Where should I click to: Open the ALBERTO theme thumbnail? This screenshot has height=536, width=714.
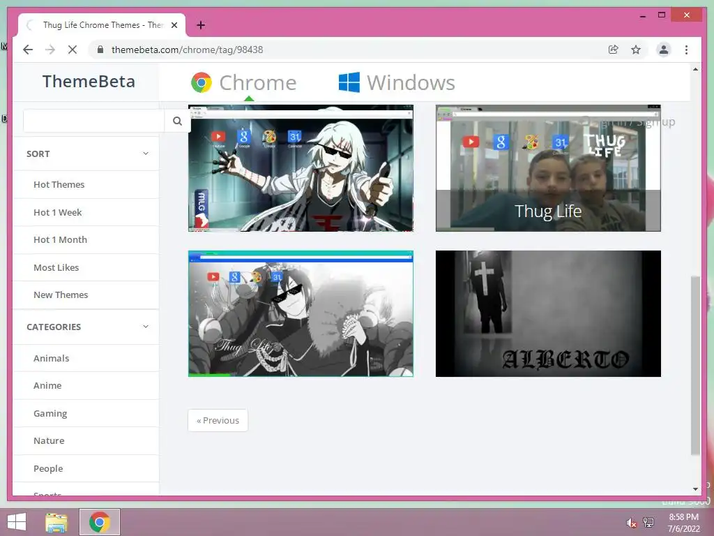point(548,313)
